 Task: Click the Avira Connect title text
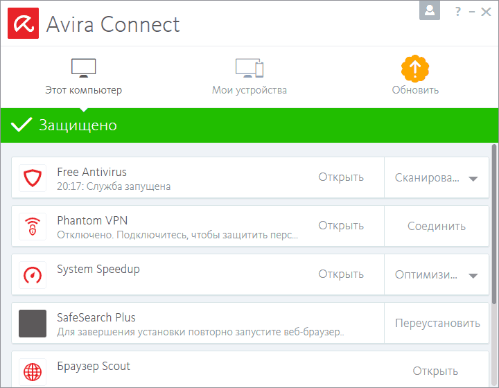[113, 24]
